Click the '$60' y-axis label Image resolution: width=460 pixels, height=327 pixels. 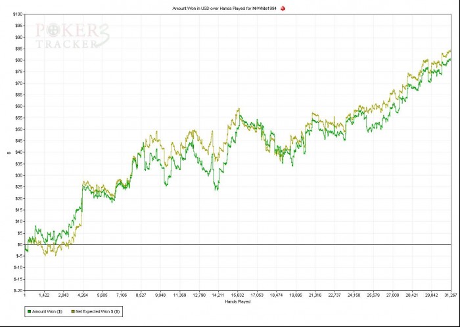[18, 106]
